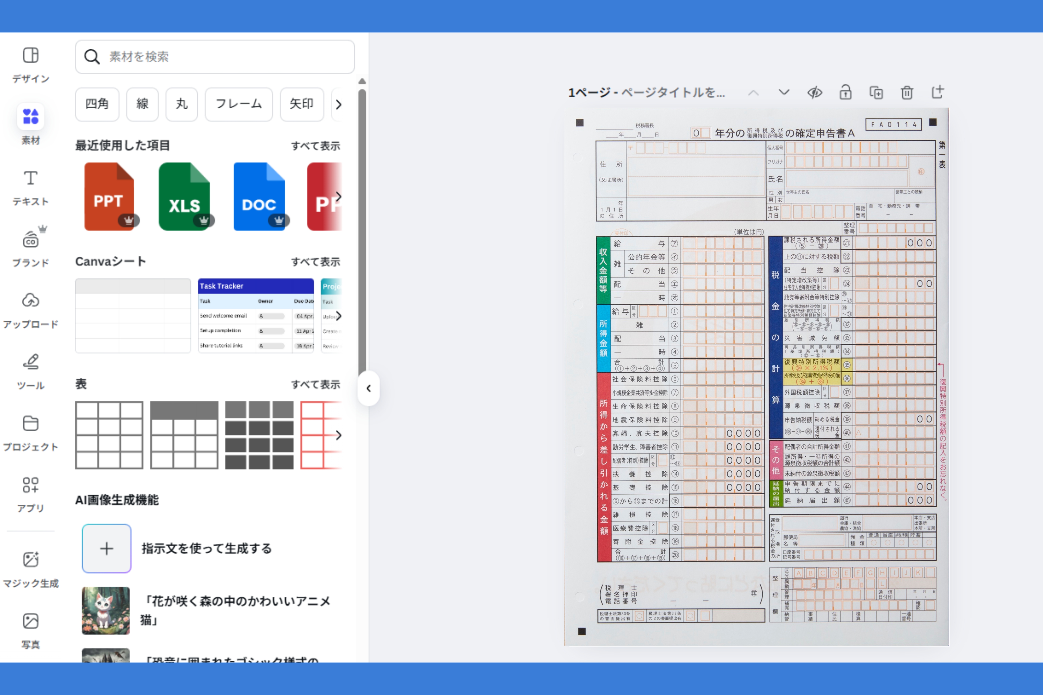The height and width of the screenshot is (695, 1043).
Task: Type in 素材を検索 search field
Action: pyautogui.click(x=215, y=57)
